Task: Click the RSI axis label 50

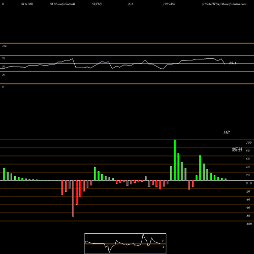Action: (4, 67)
